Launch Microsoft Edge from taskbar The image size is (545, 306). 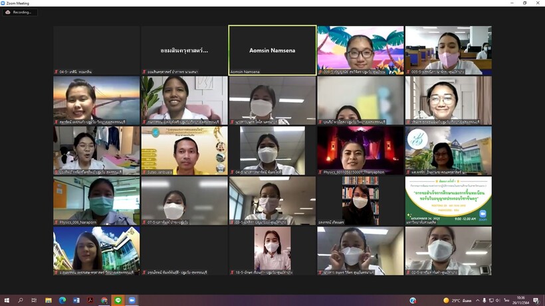coord(62,300)
